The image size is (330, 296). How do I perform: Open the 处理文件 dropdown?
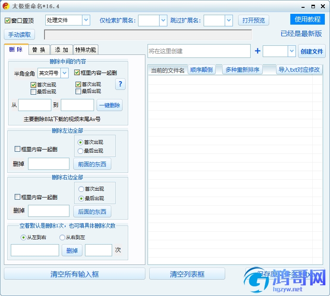point(86,20)
